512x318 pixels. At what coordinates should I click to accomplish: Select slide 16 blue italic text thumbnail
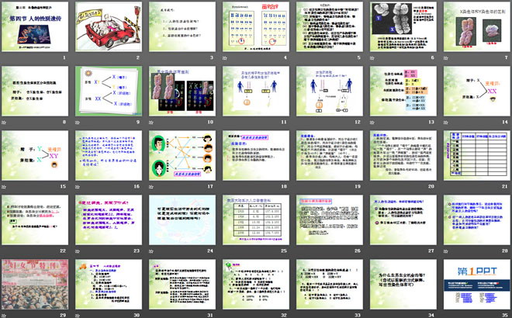[109, 155]
